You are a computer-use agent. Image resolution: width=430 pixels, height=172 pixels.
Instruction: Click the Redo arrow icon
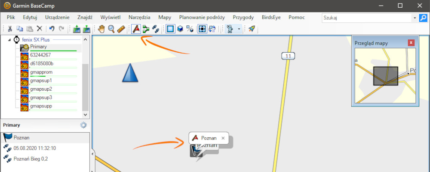pos(61,29)
